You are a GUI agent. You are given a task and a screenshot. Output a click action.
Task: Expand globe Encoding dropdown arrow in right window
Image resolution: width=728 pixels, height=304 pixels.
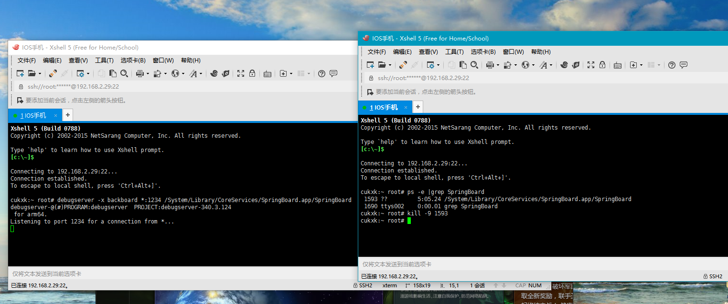pos(533,65)
